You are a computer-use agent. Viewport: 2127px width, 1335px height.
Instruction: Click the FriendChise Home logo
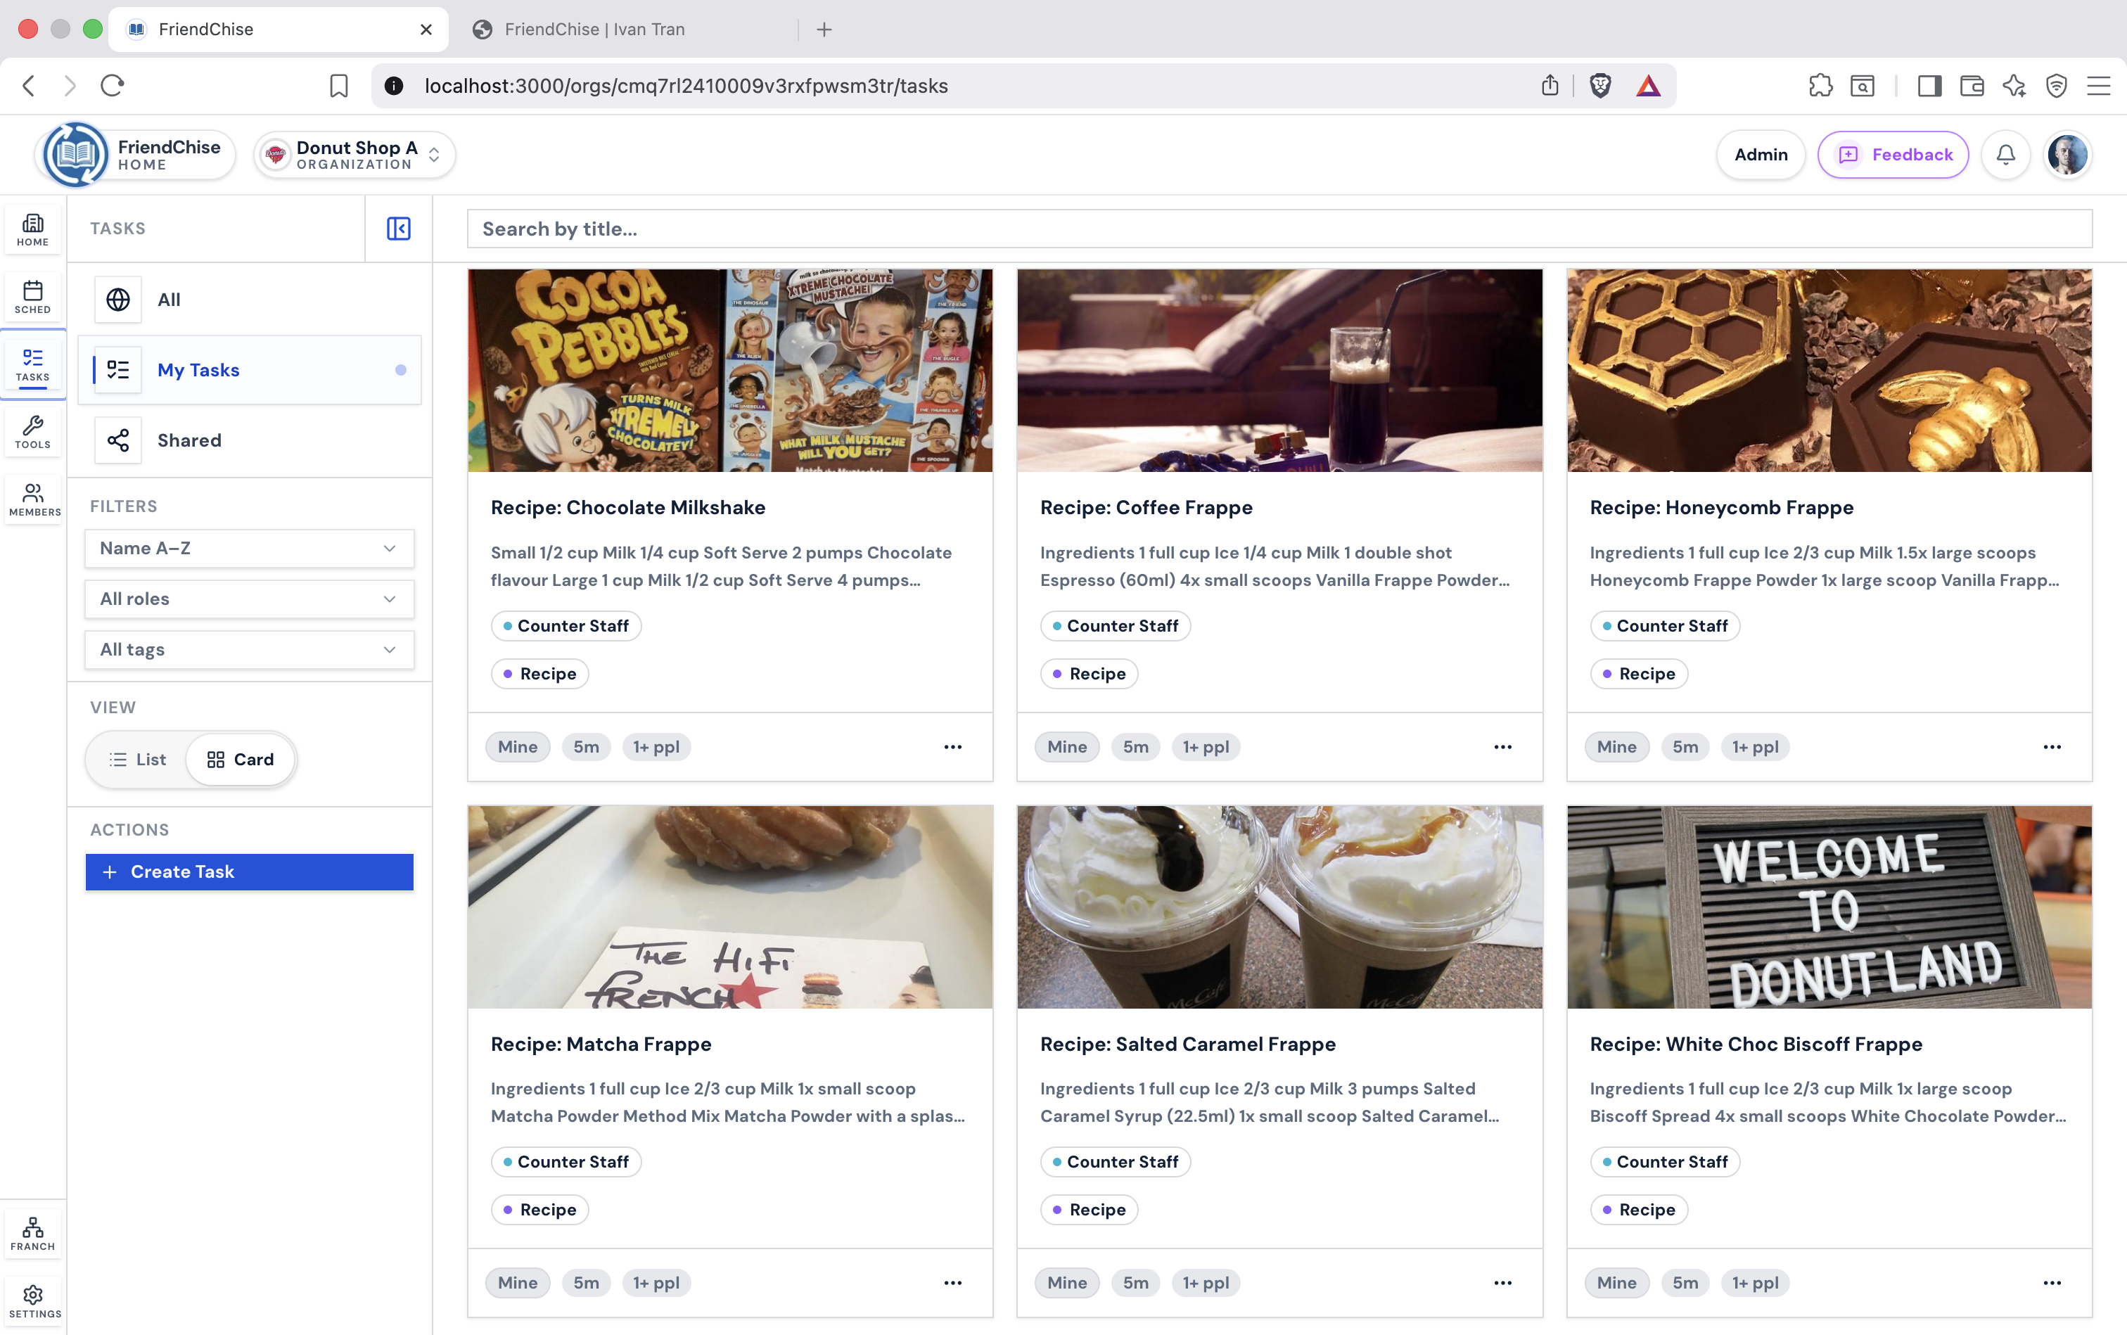[x=135, y=155]
